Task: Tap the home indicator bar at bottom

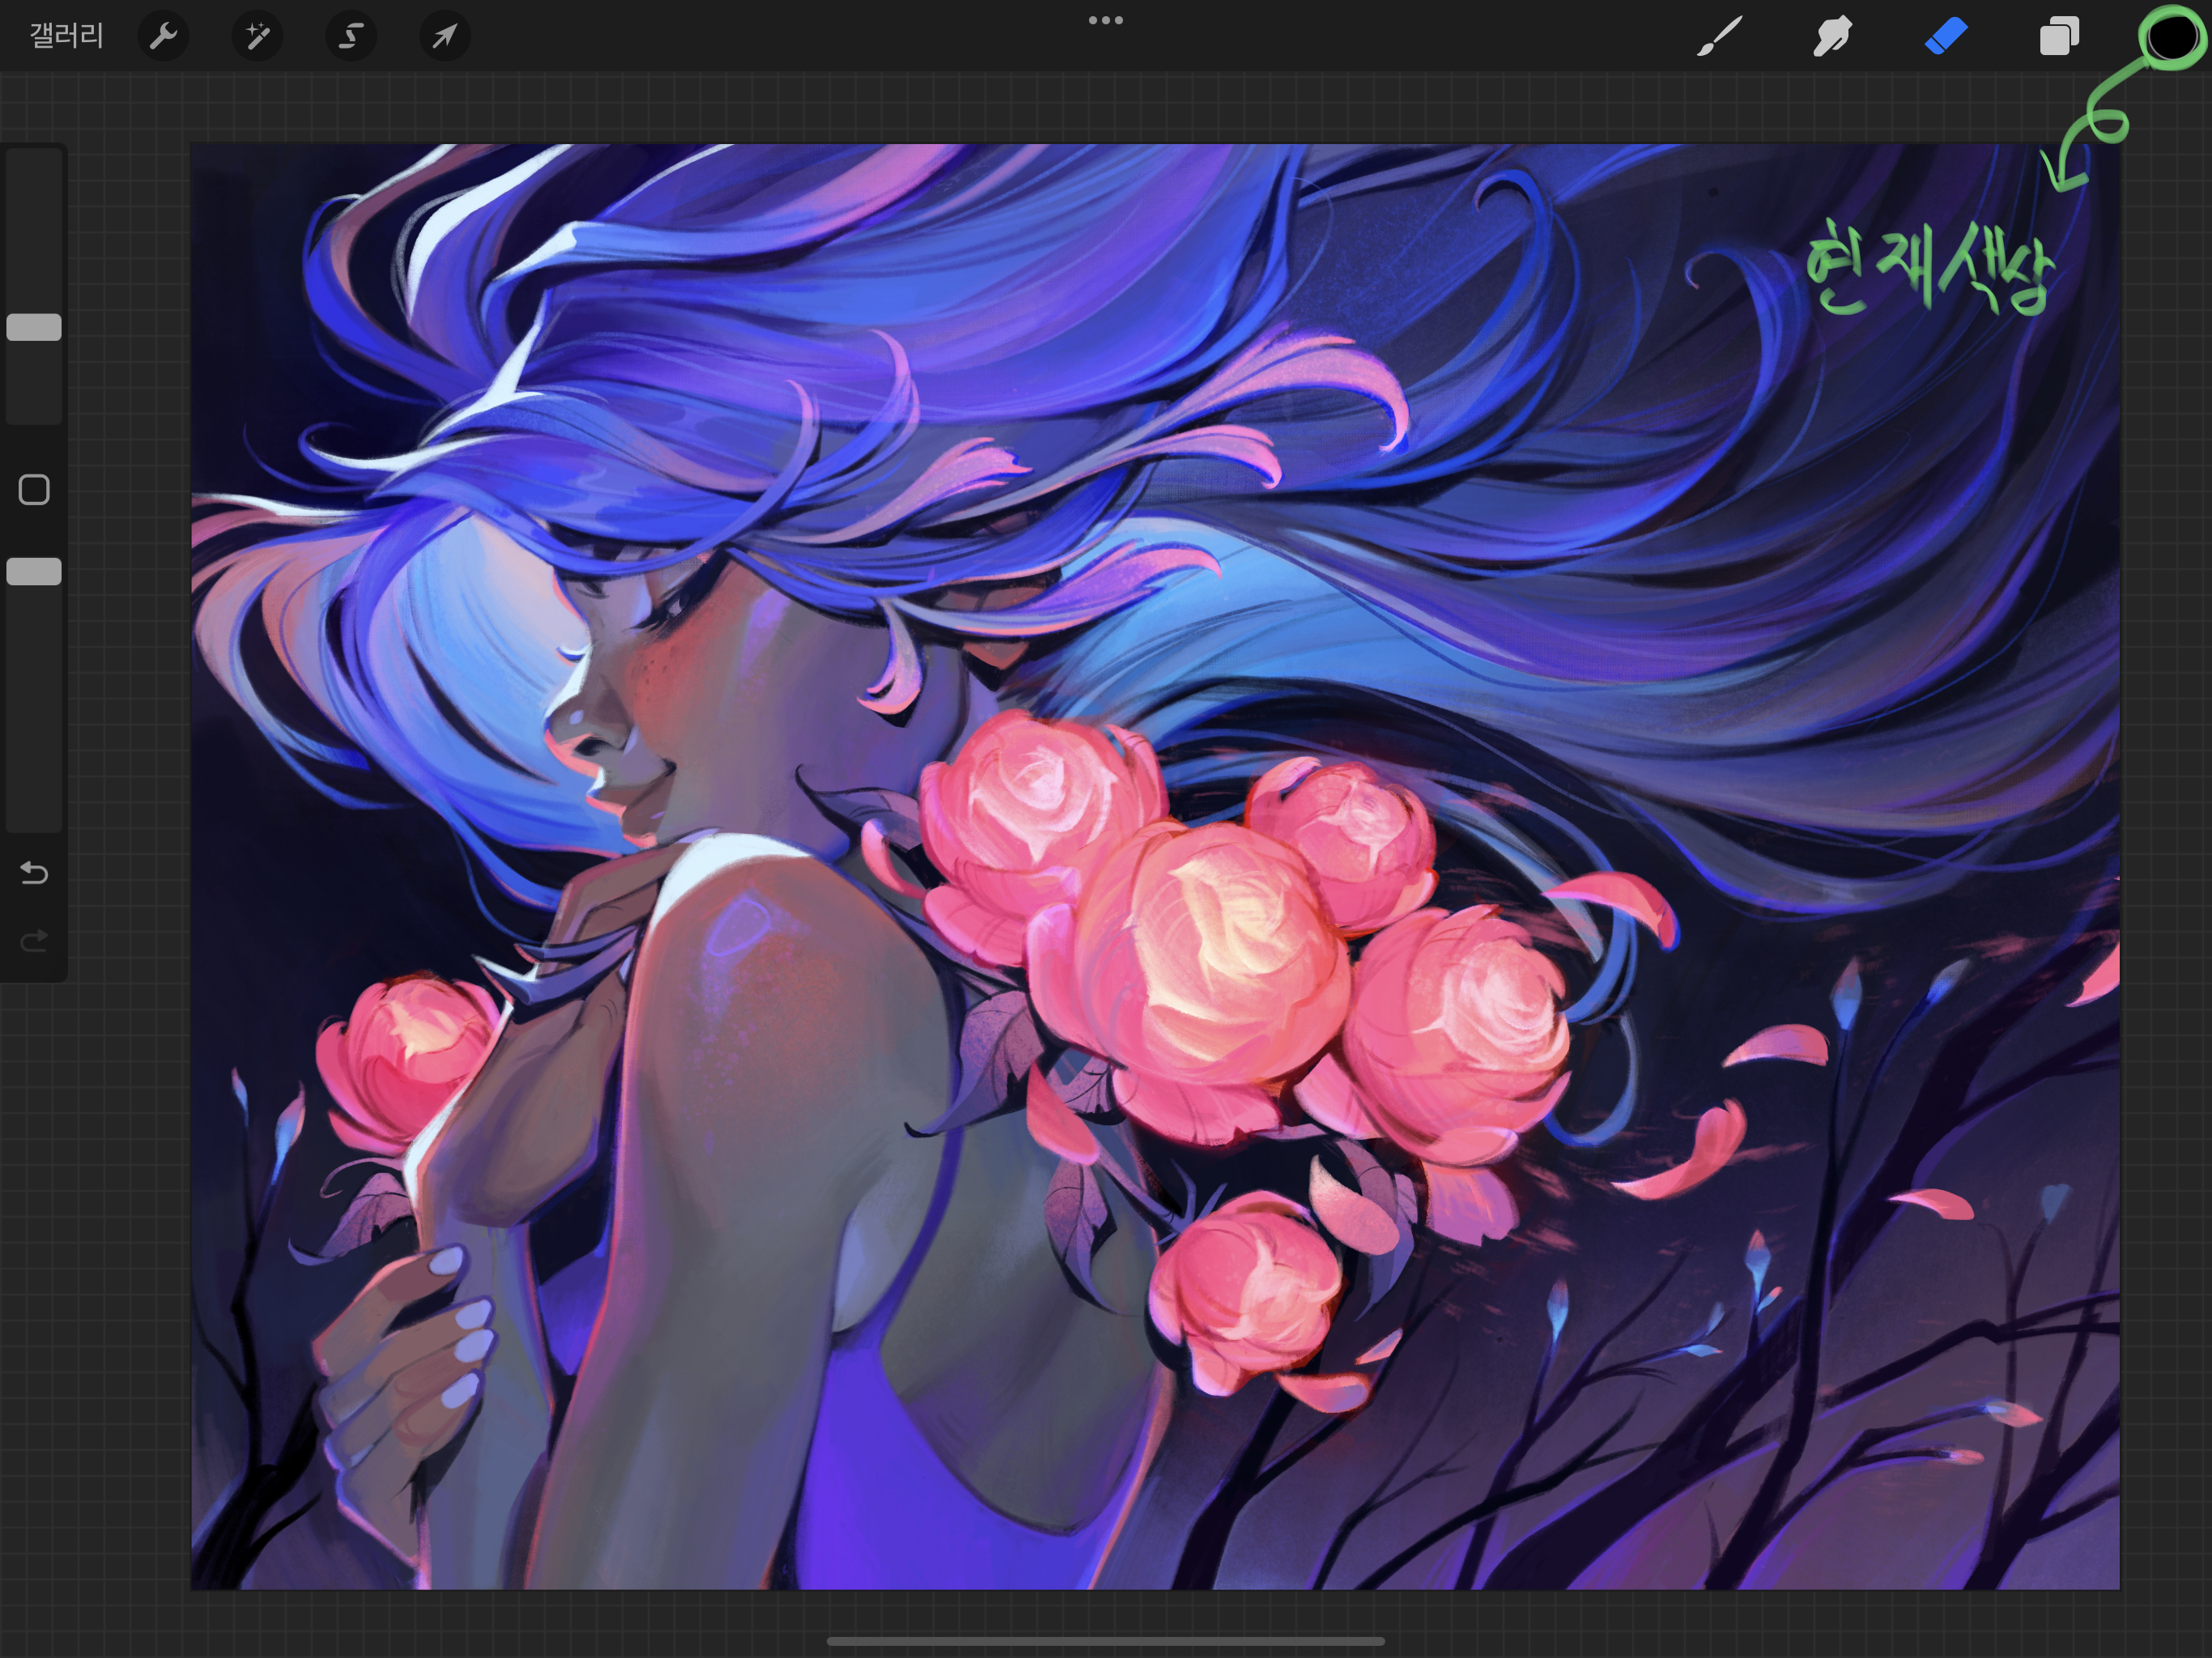Action: click(x=1105, y=1641)
